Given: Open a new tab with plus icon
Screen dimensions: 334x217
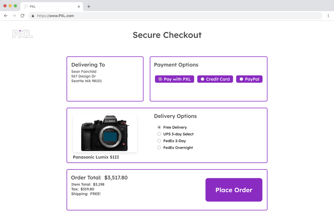Looking at the screenshot, I should pyautogui.click(x=89, y=7).
